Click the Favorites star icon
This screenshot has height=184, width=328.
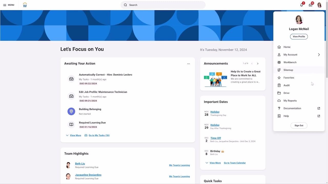pyautogui.click(x=279, y=78)
